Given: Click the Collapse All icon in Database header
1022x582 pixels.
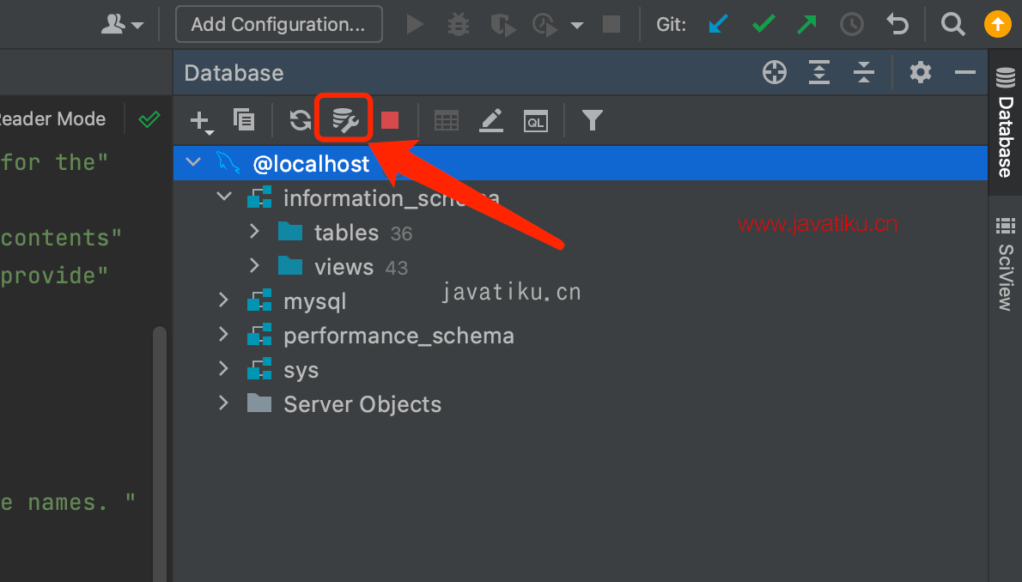Looking at the screenshot, I should click(x=864, y=72).
